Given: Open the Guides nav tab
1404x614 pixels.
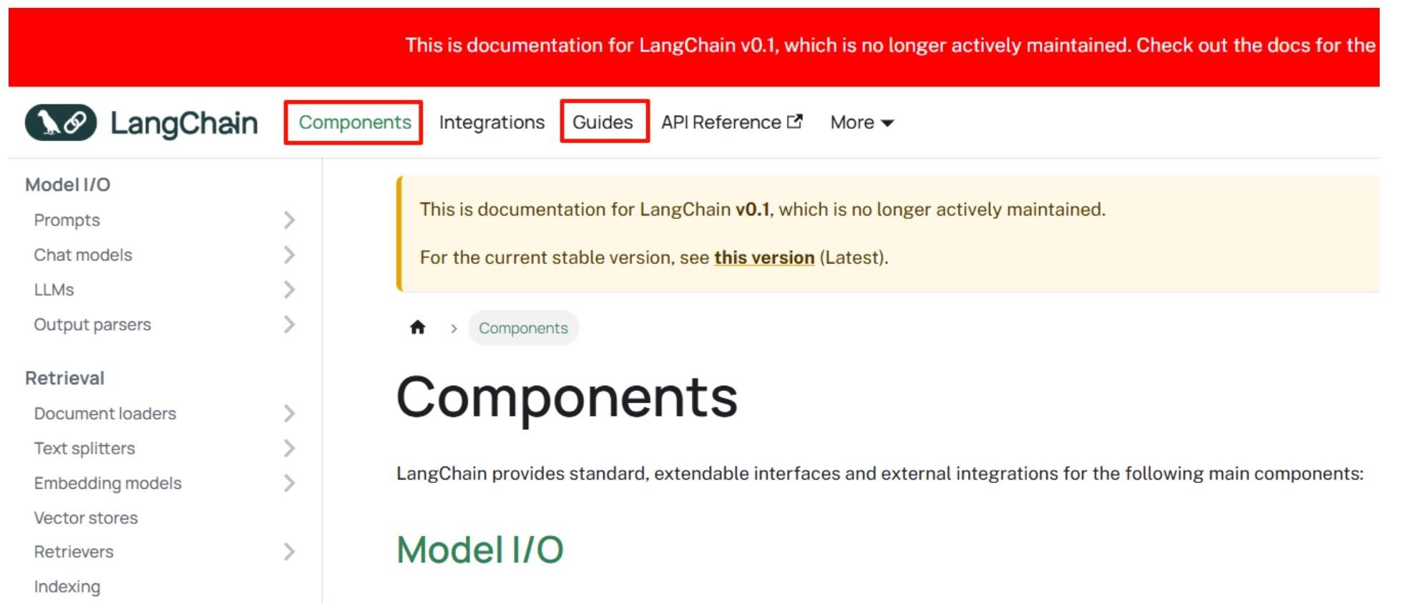Looking at the screenshot, I should (x=603, y=122).
